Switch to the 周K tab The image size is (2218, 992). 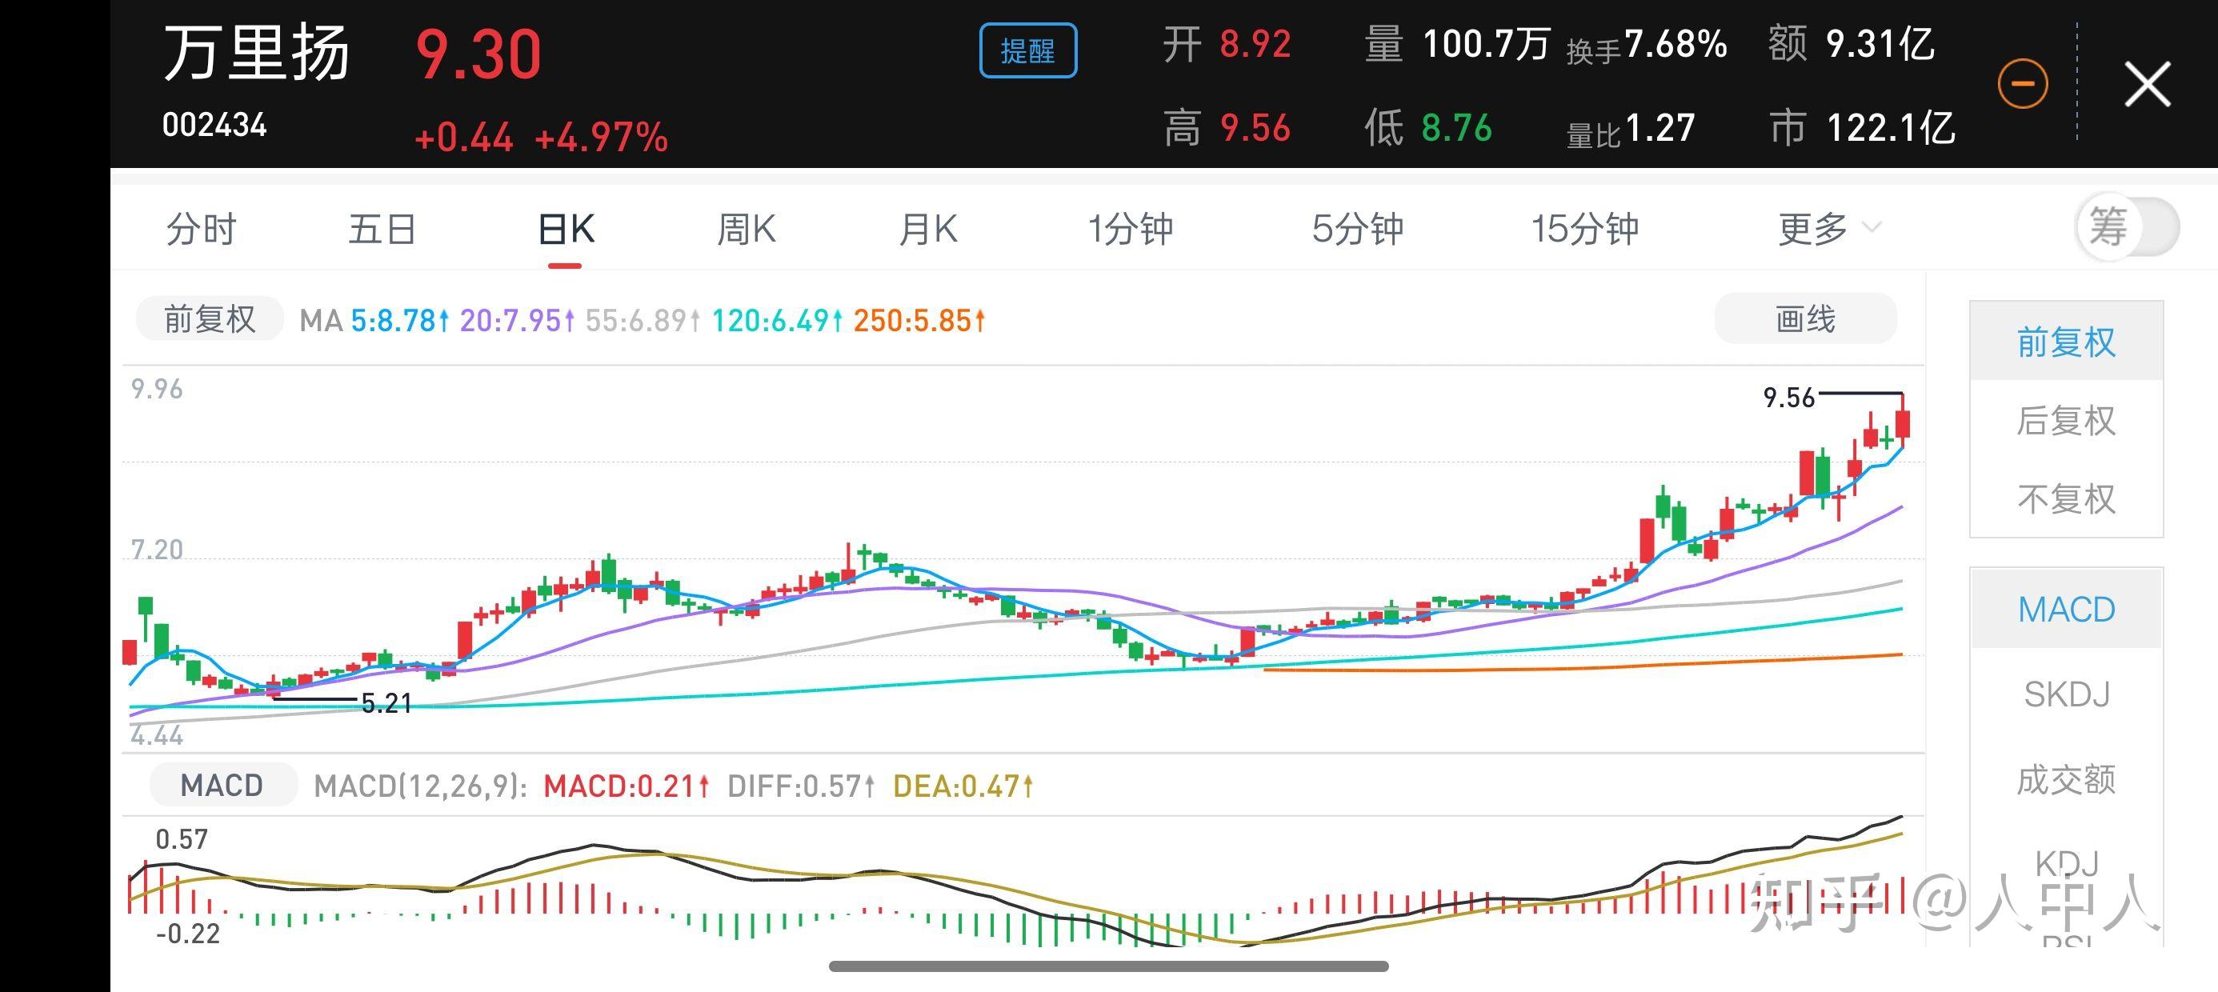coord(747,227)
